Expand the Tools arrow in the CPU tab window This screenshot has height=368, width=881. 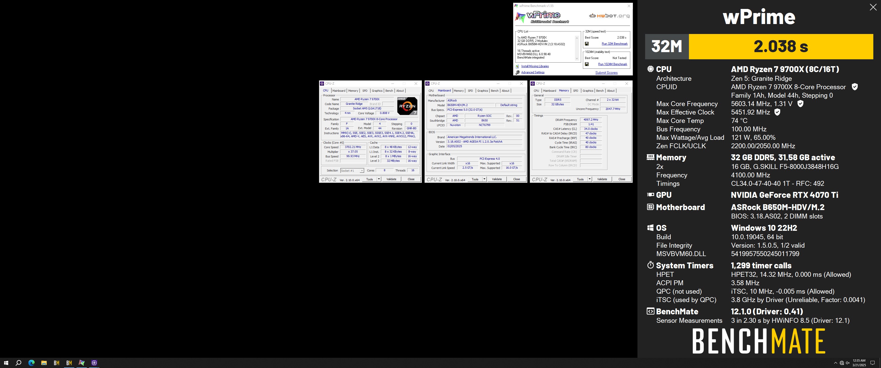point(379,179)
